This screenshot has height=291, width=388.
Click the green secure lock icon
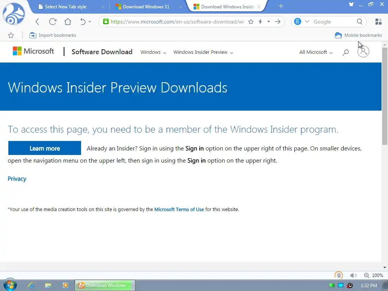[x=106, y=22]
